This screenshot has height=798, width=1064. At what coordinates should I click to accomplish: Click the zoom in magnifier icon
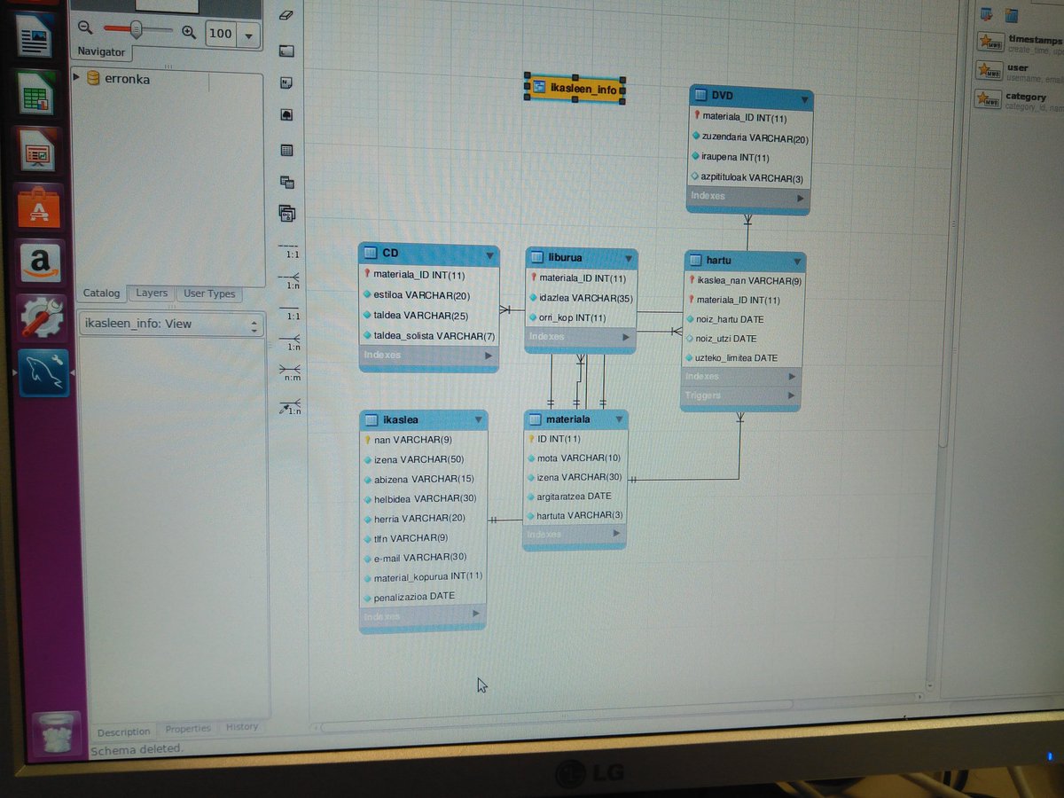(x=189, y=32)
